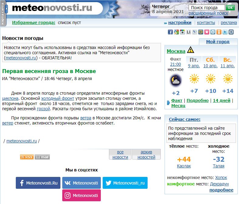This screenshot has height=204, width=239.
Task: Open the 'Москва' city link
Action: pos(176,51)
